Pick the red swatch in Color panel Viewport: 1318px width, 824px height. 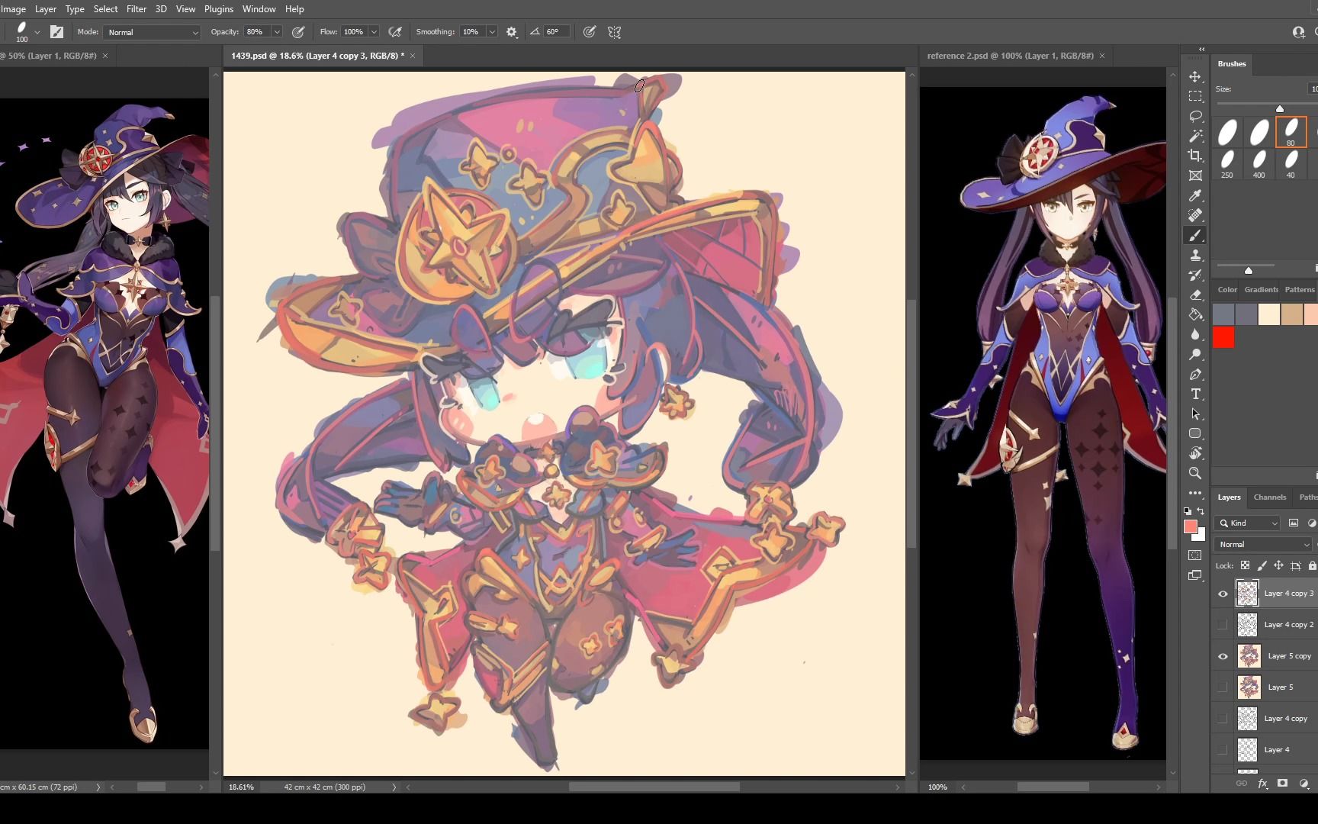pyautogui.click(x=1223, y=338)
